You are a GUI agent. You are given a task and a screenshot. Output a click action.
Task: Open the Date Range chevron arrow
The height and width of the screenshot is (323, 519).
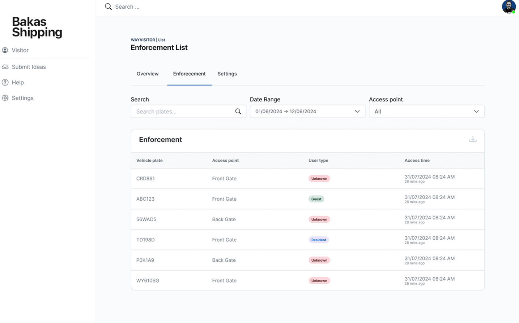(357, 112)
